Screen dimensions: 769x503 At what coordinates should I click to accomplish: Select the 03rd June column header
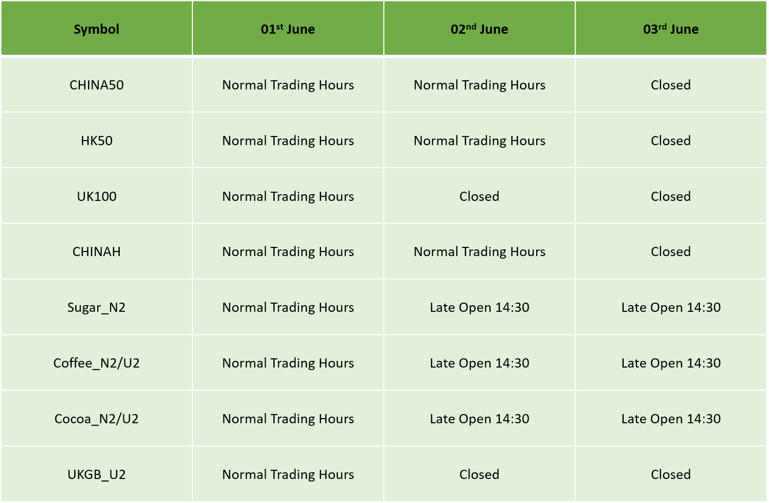coord(671,29)
